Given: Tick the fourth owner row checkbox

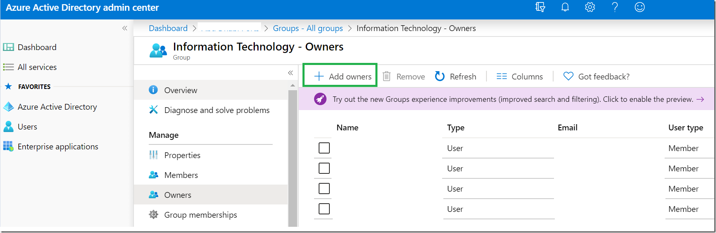Looking at the screenshot, I should (x=324, y=209).
